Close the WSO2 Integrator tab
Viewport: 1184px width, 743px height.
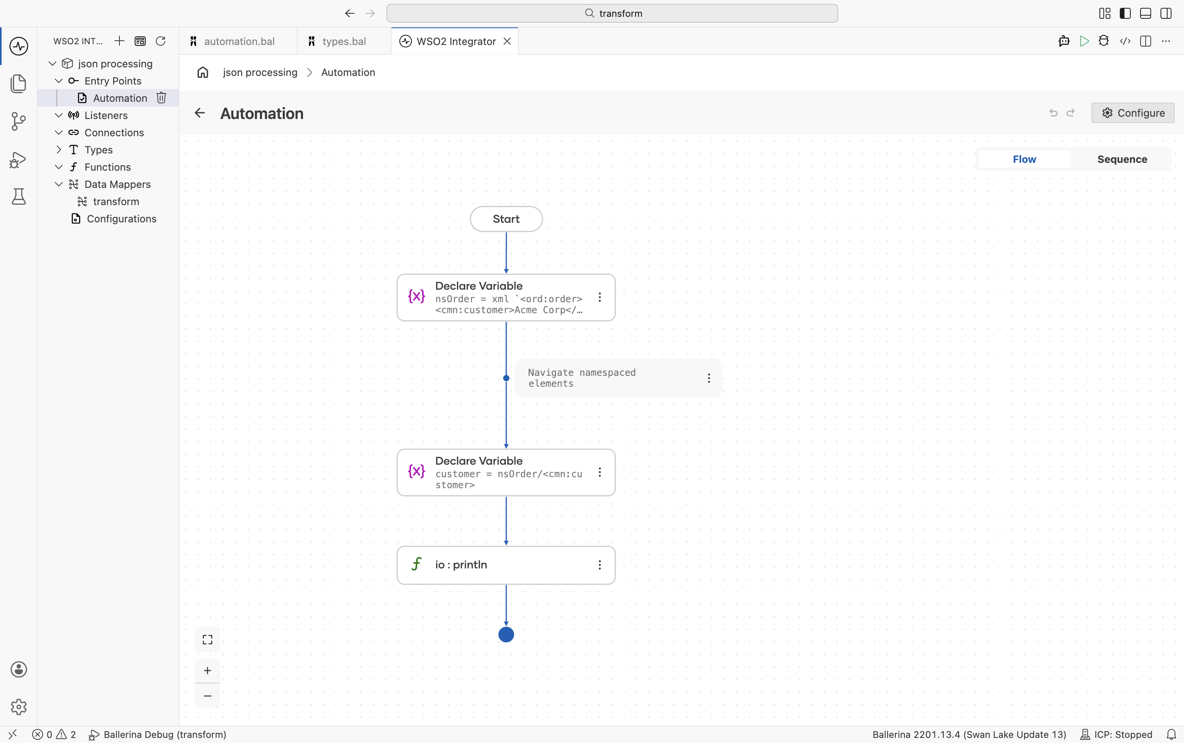click(507, 41)
